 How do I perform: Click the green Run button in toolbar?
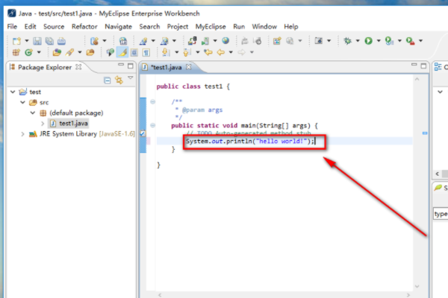point(368,41)
